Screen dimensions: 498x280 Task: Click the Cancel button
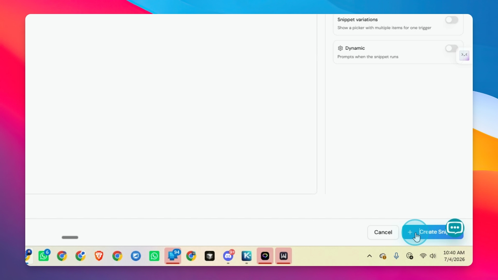(383, 232)
